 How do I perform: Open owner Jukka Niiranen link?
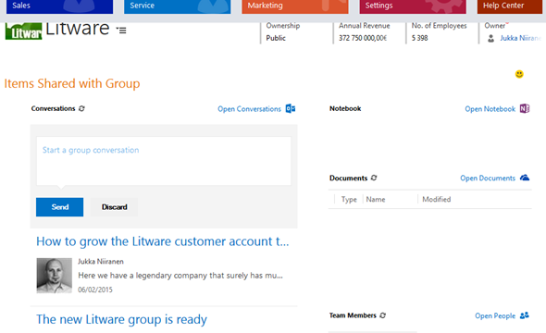[x=521, y=38]
